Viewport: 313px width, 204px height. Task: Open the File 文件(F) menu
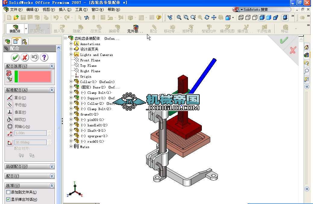16,10
